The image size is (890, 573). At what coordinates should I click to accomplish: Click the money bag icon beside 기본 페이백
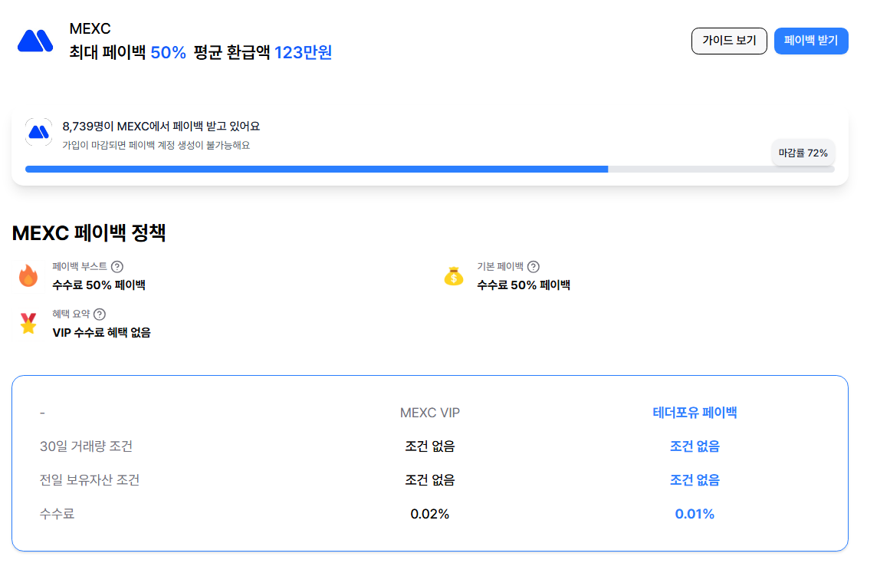click(454, 276)
